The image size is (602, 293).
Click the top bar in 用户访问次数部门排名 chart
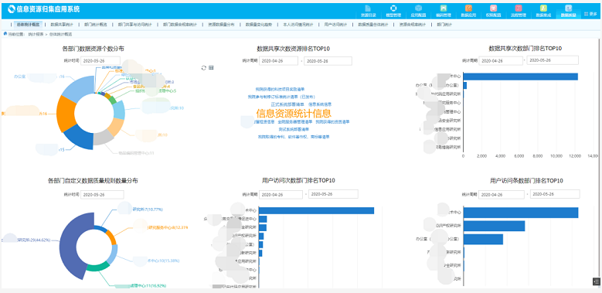[x=316, y=210]
